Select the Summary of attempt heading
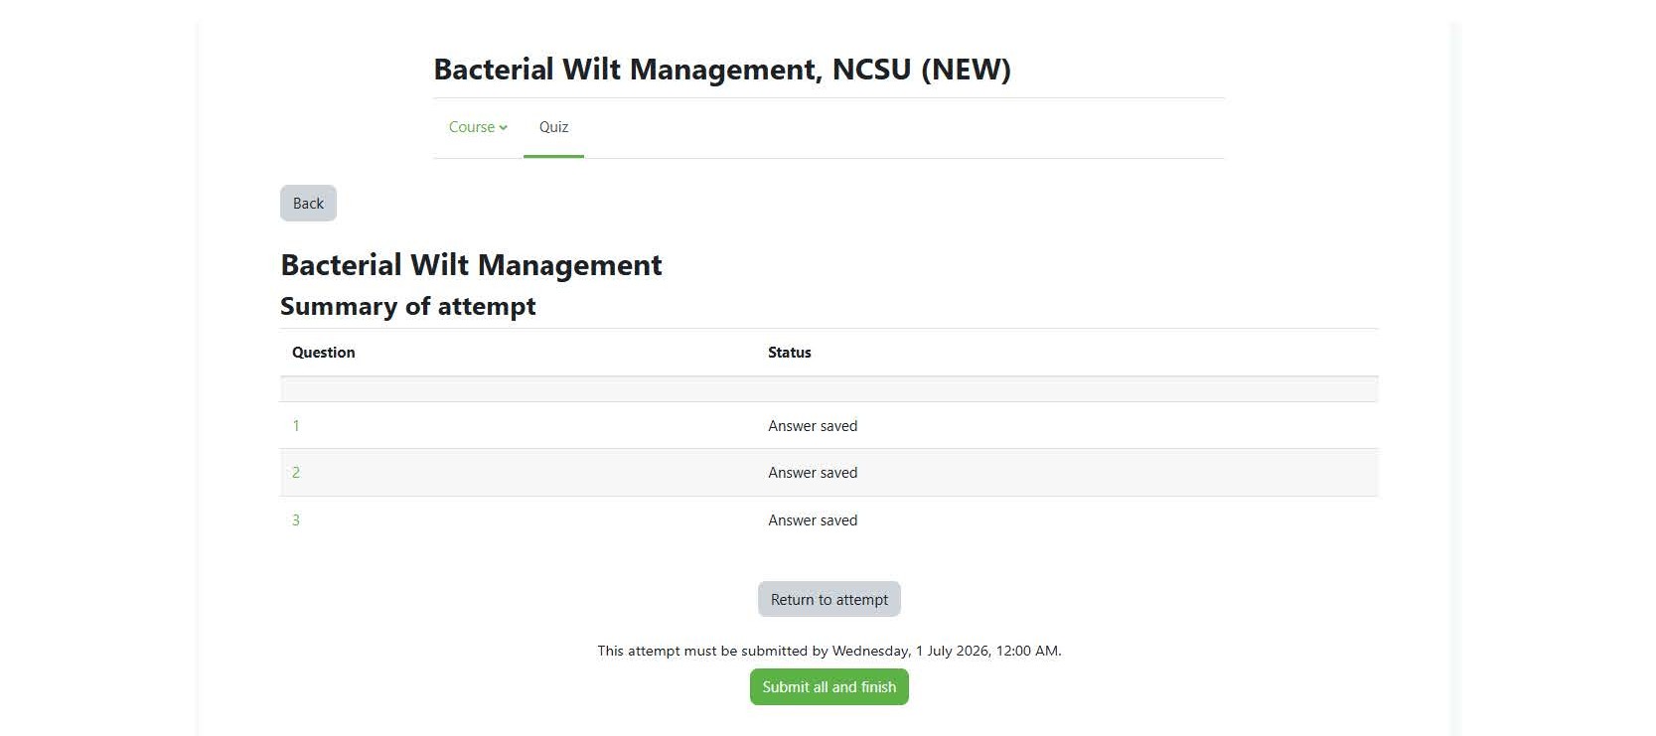The height and width of the screenshot is (736, 1656). 407,307
